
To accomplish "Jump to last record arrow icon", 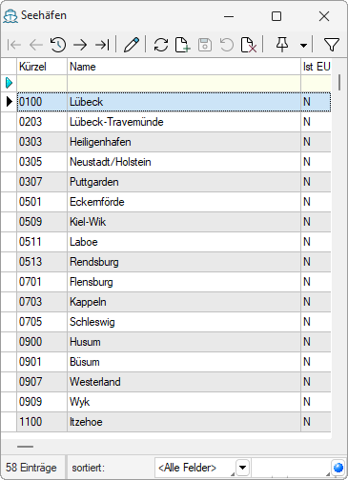I will click(x=102, y=45).
